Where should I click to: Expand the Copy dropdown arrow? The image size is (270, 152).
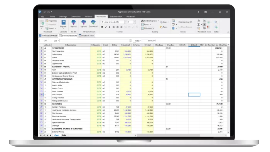coord(169,22)
